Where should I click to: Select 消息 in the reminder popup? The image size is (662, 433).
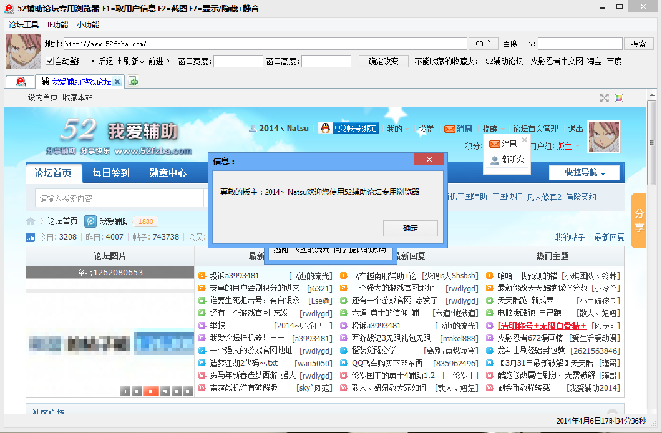pos(503,144)
